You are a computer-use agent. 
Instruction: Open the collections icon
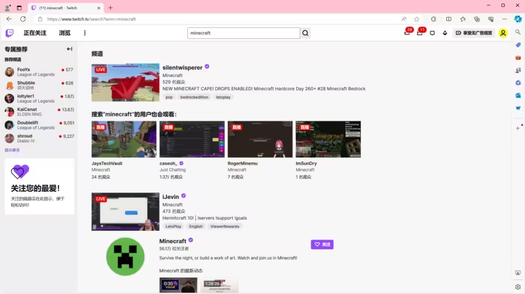click(477, 19)
